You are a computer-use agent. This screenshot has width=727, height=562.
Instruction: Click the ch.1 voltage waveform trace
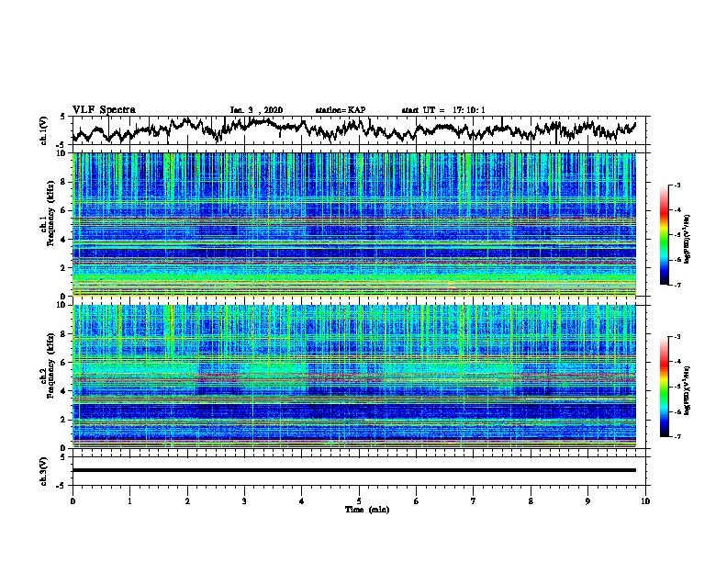coord(353,129)
